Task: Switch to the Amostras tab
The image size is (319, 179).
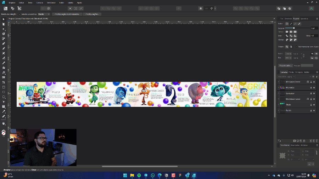Action: (288, 19)
